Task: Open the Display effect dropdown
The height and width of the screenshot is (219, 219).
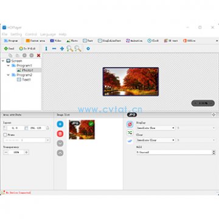Action: coord(156,128)
